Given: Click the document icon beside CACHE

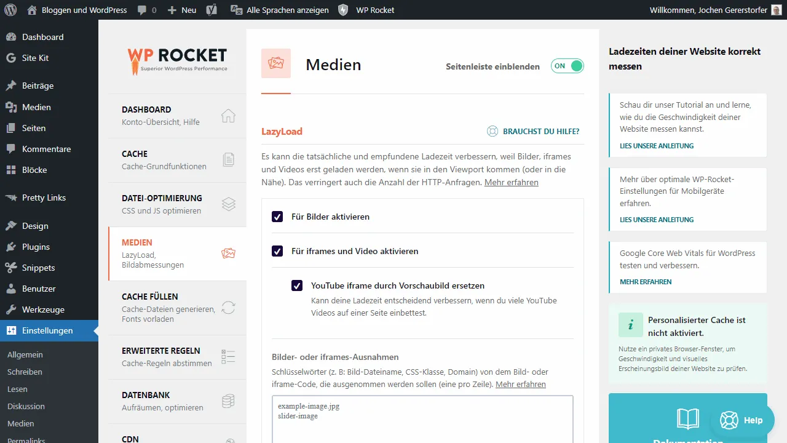Looking at the screenshot, I should coord(228,160).
